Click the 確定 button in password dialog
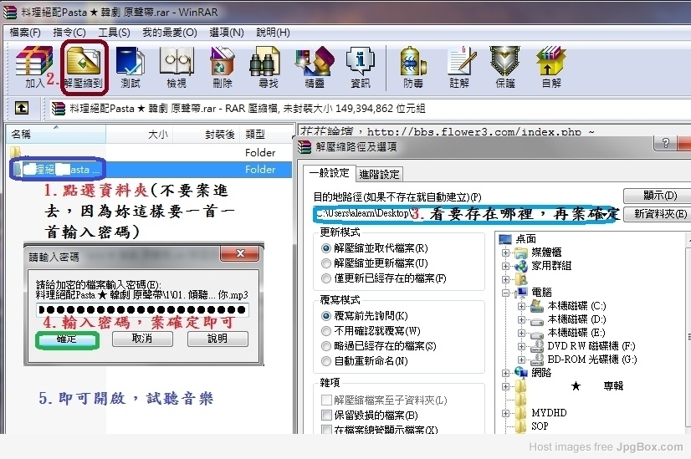Screen dimensions: 691x459 point(66,339)
